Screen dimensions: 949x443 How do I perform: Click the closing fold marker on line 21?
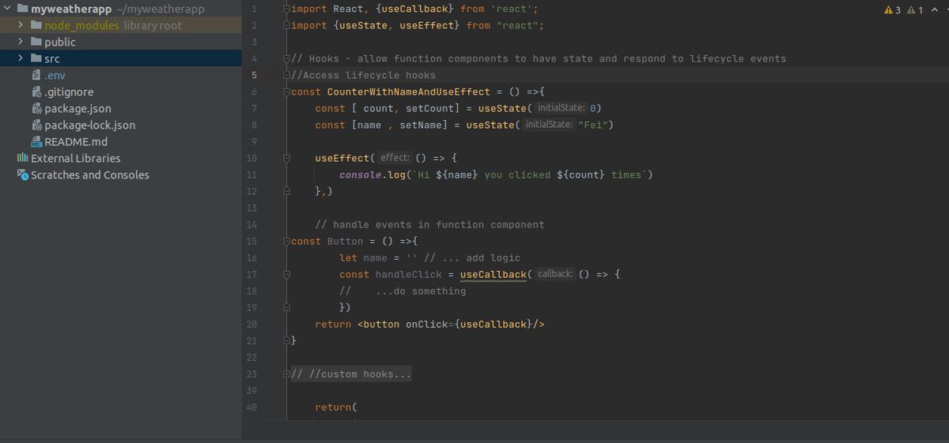click(x=286, y=340)
